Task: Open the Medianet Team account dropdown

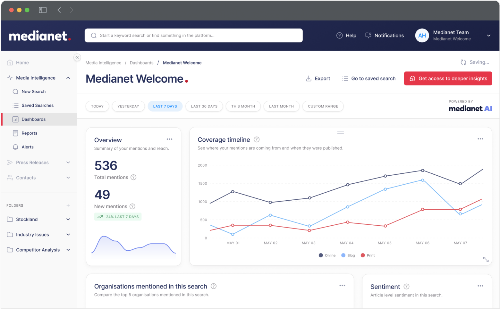Action: click(488, 36)
